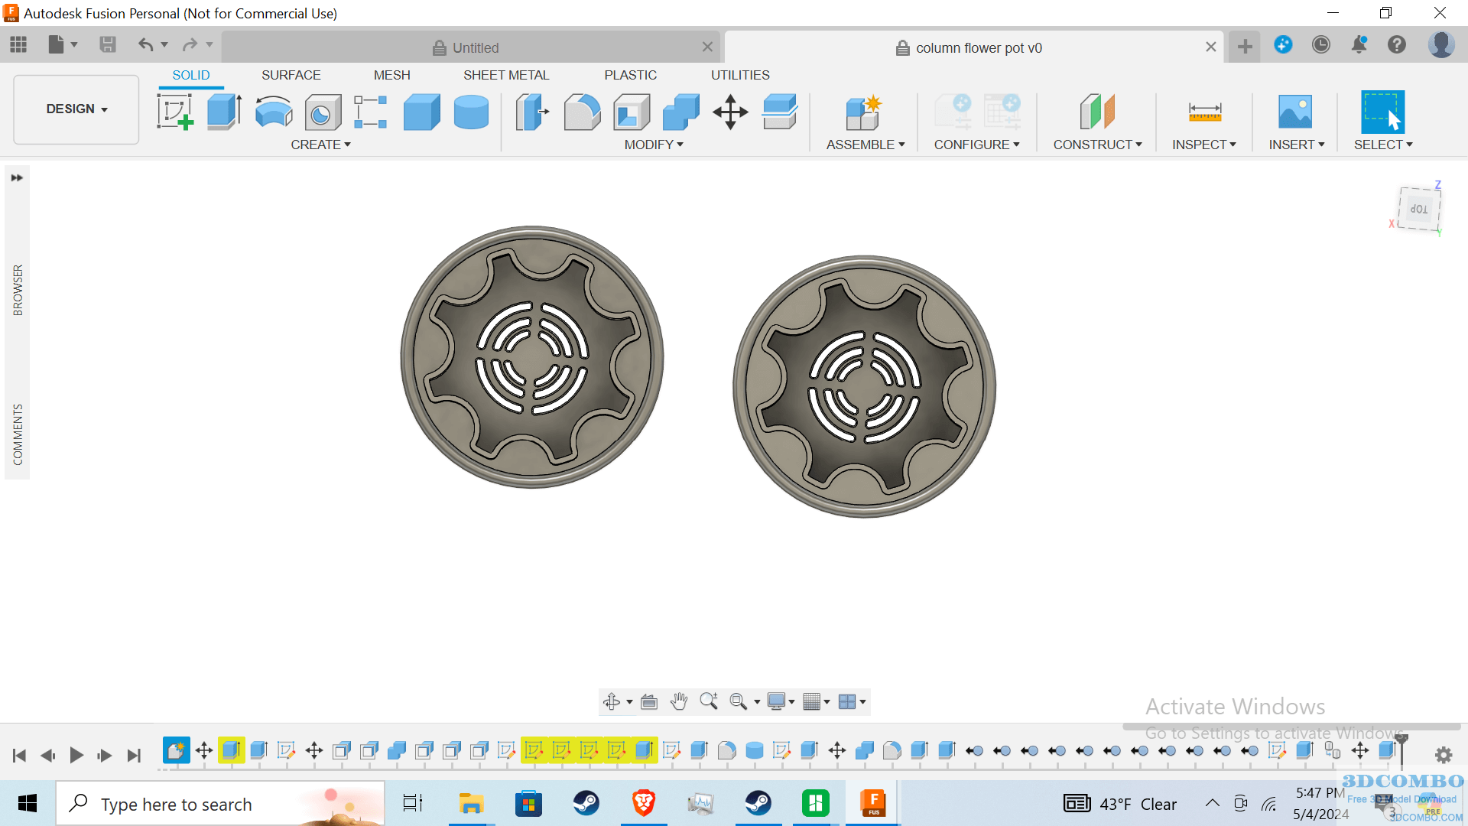
Task: Open the DESIGN workspace dropdown
Action: click(x=76, y=109)
